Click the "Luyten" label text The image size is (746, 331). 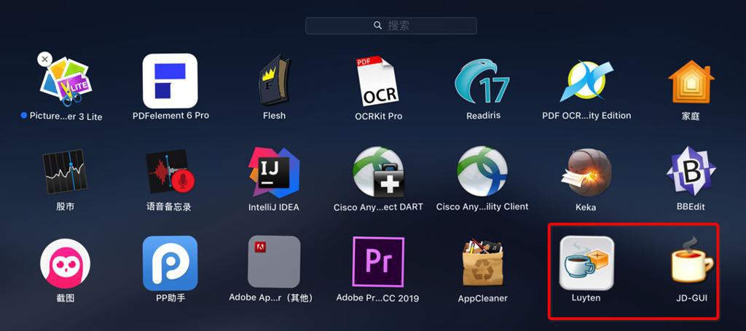tap(586, 298)
